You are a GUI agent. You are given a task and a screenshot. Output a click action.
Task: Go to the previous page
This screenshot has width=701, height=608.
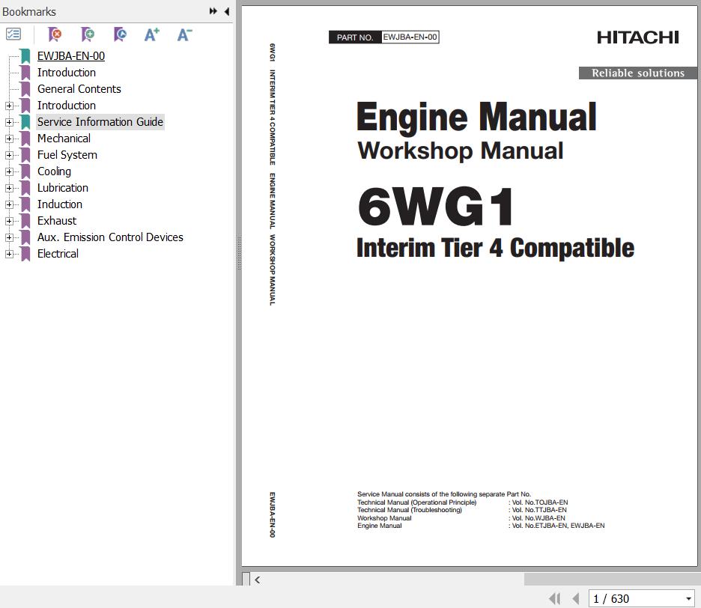click(x=575, y=598)
